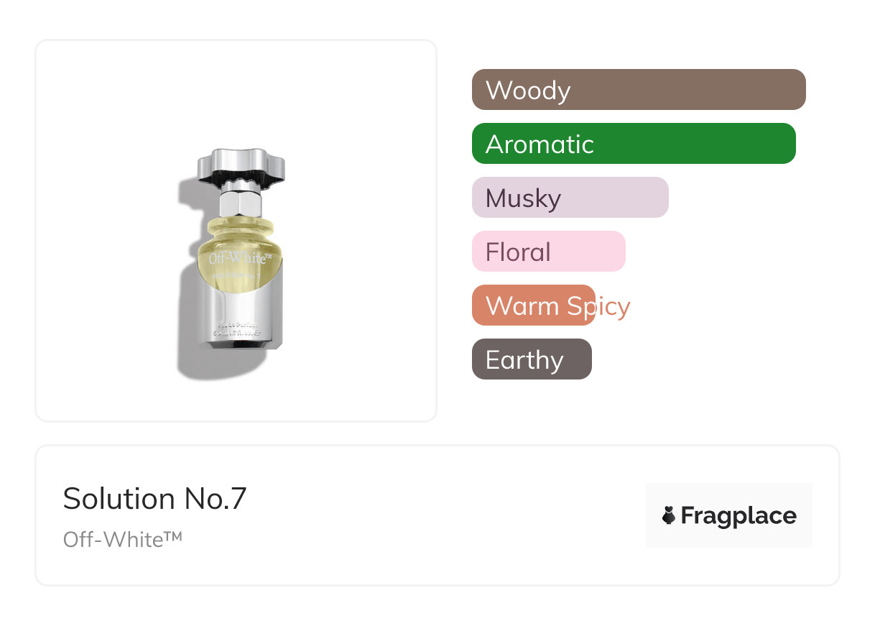The height and width of the screenshot is (621, 875).
Task: Click the star-shaped silver bottle cap
Action: (241, 167)
